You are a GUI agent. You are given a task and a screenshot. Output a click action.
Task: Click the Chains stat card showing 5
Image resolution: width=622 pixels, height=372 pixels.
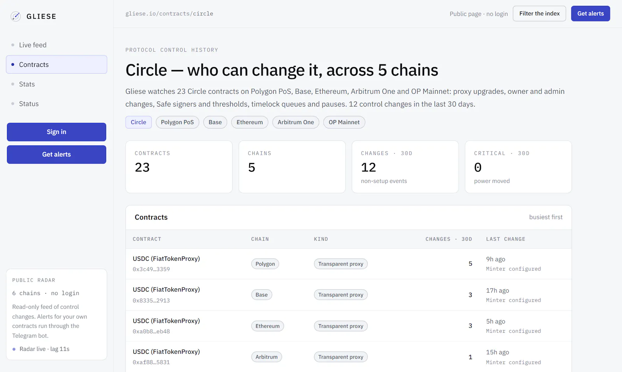pyautogui.click(x=292, y=167)
